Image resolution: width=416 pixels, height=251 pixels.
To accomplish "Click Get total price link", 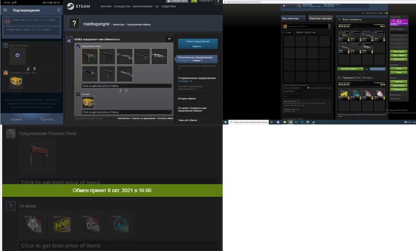I will pyautogui.click(x=124, y=118).
